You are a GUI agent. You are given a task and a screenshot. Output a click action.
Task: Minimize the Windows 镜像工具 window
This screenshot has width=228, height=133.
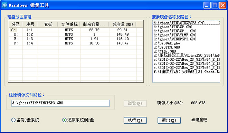(x=207, y=6)
